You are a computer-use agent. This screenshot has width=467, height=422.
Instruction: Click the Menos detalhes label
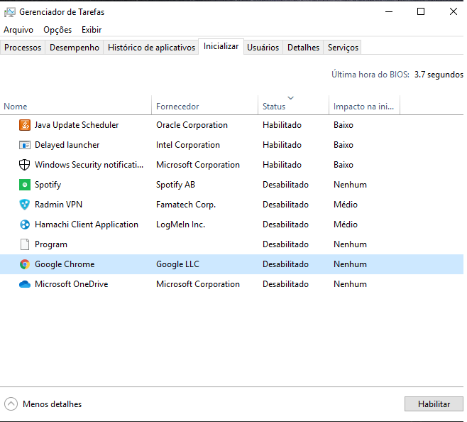click(52, 404)
